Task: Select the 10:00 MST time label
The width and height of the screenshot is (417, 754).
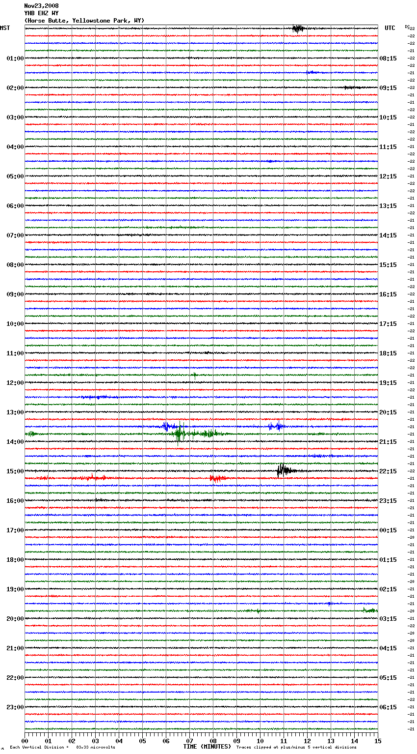Action: (15, 324)
